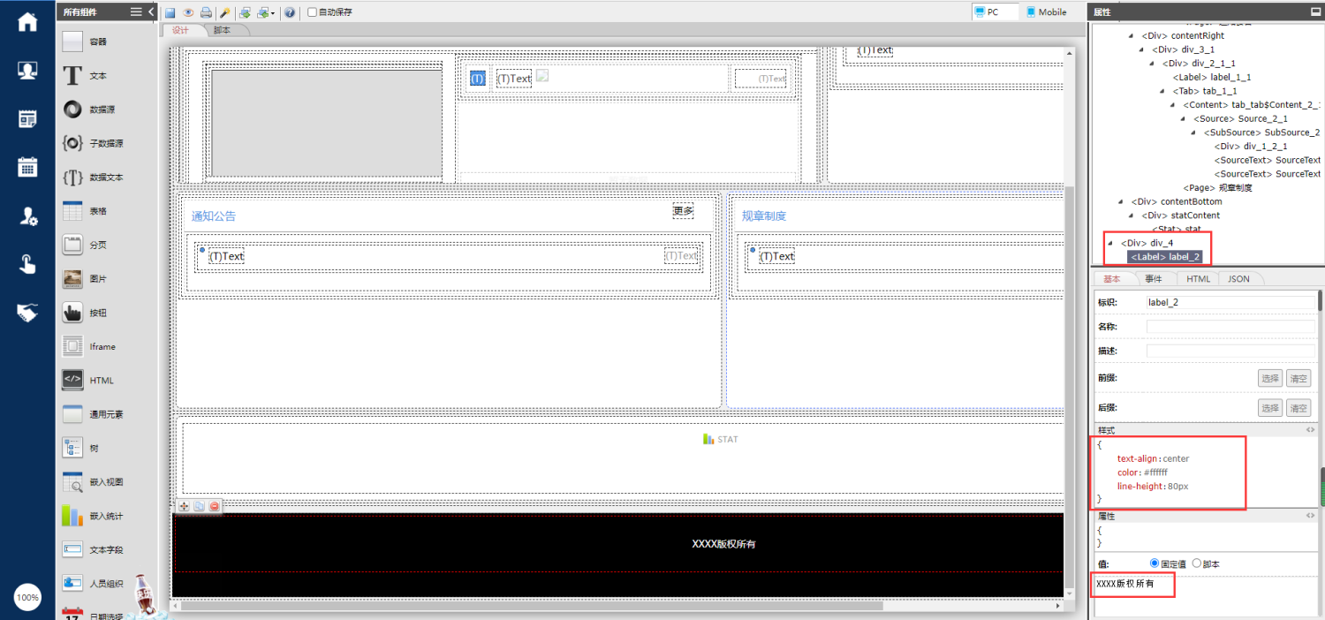
Task: Click the user monitor sidebar icon
Action: pos(27,70)
